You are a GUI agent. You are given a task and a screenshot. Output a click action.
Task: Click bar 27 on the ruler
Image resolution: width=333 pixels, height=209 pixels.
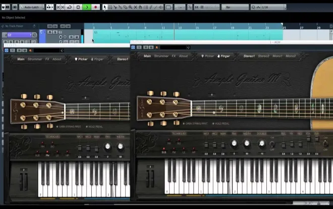[x=301, y=28]
